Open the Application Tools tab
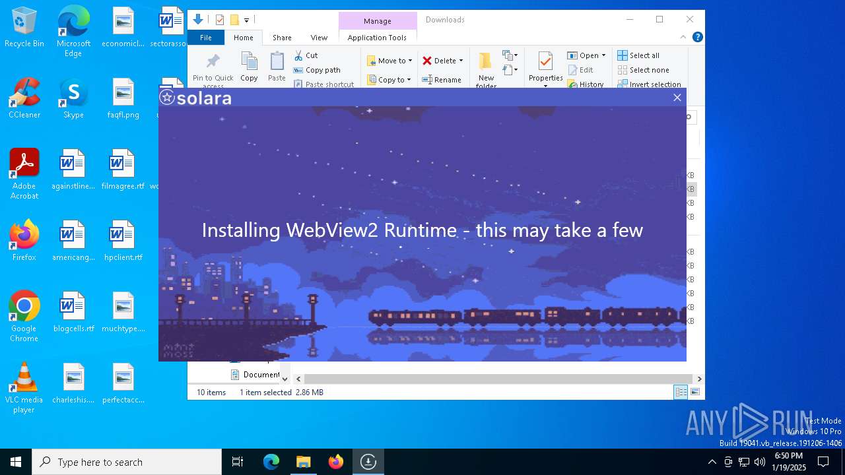Viewport: 845px width, 475px height. 377,38
